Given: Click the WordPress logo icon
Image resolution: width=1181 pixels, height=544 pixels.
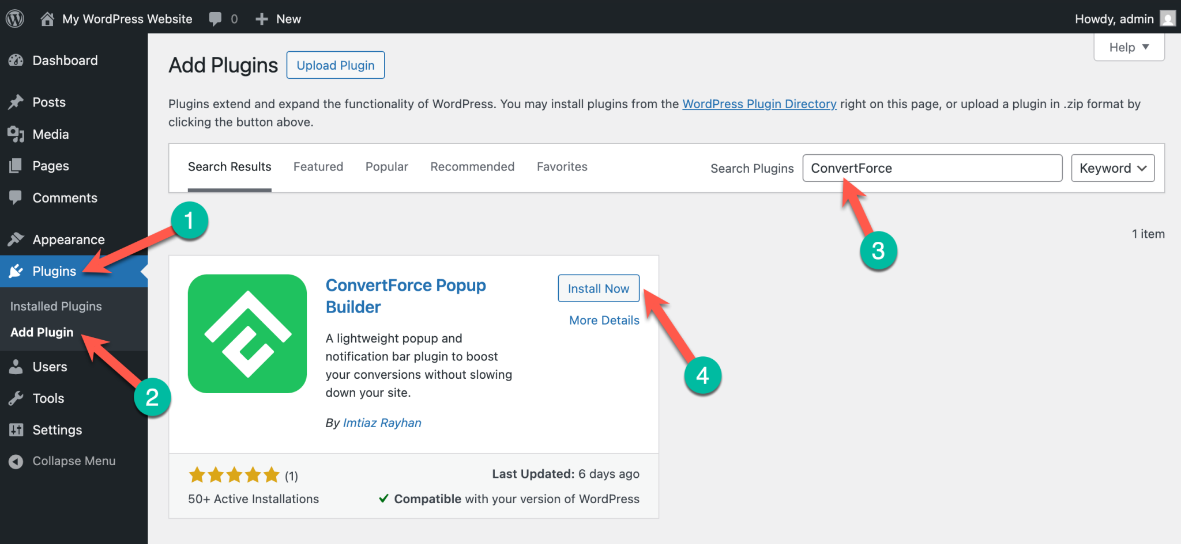Looking at the screenshot, I should [x=15, y=18].
